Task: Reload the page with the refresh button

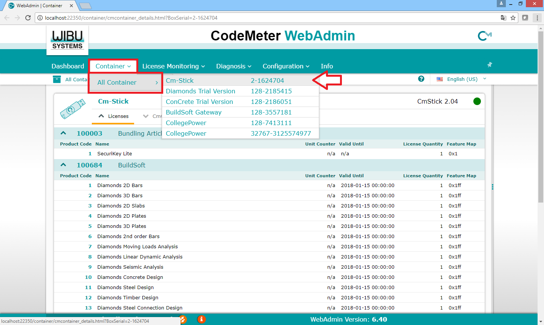Action: (28, 18)
